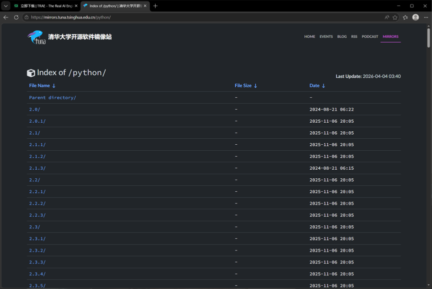Open the RSS navigation item
This screenshot has width=432, height=289.
pos(354,37)
